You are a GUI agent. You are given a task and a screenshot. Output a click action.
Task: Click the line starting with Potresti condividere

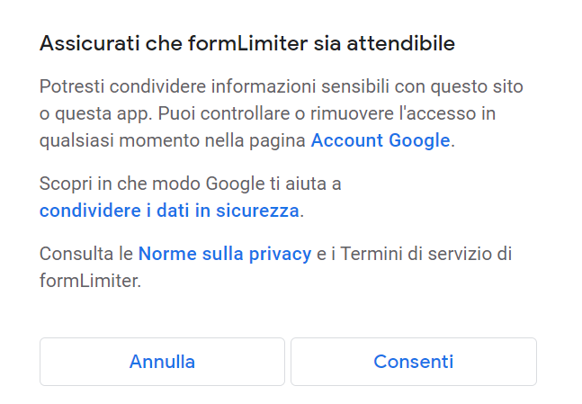click(281, 88)
